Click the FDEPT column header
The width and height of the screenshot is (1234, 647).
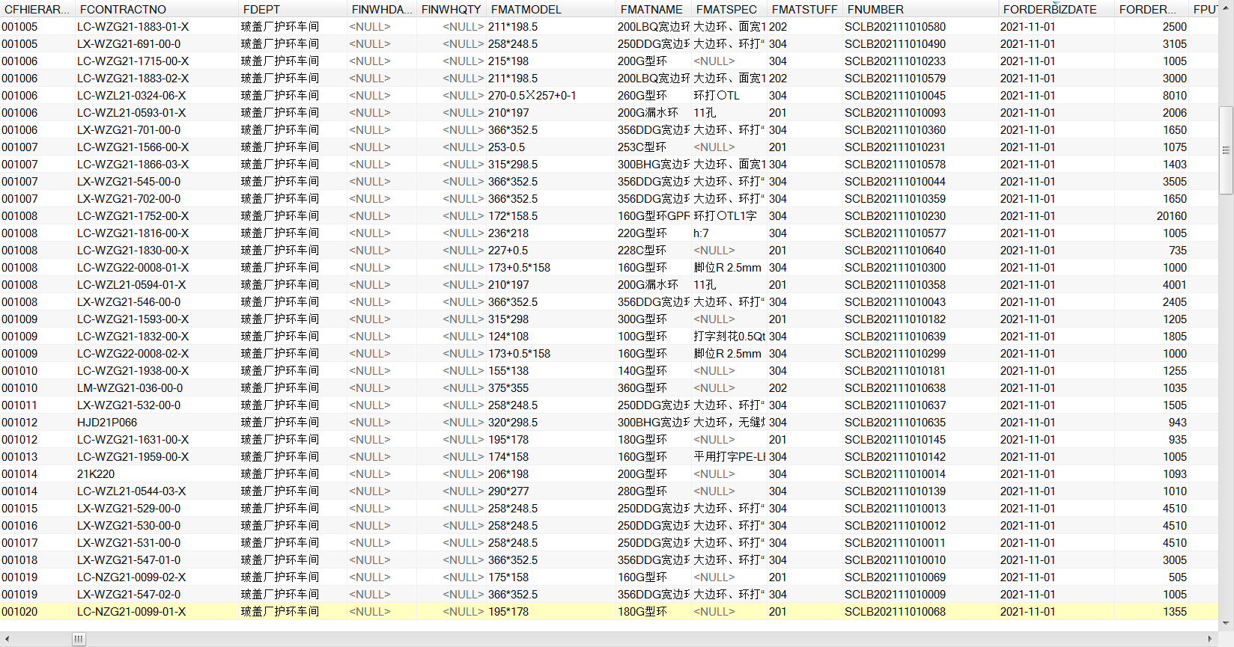(x=261, y=10)
